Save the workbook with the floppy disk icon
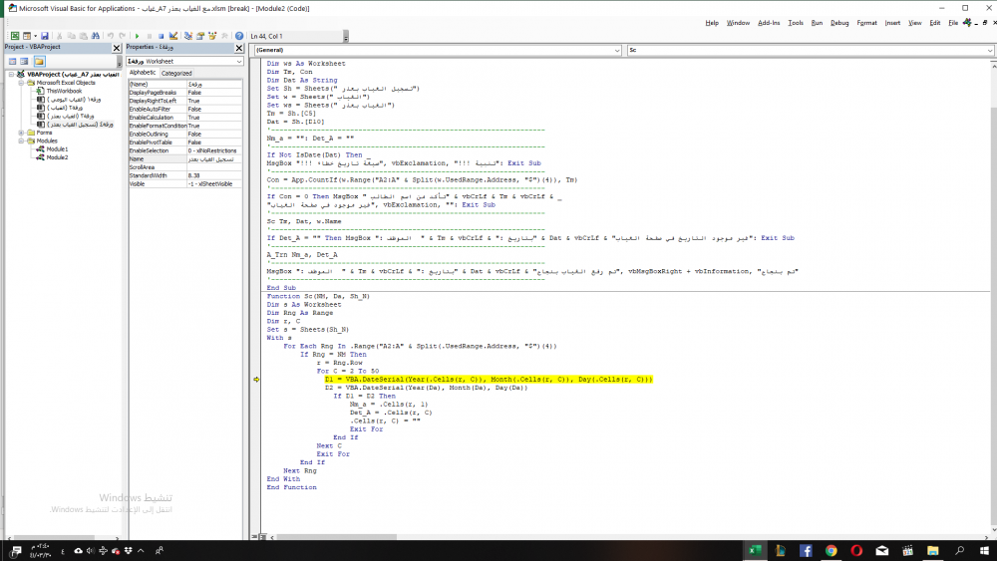997x561 pixels. [45, 36]
